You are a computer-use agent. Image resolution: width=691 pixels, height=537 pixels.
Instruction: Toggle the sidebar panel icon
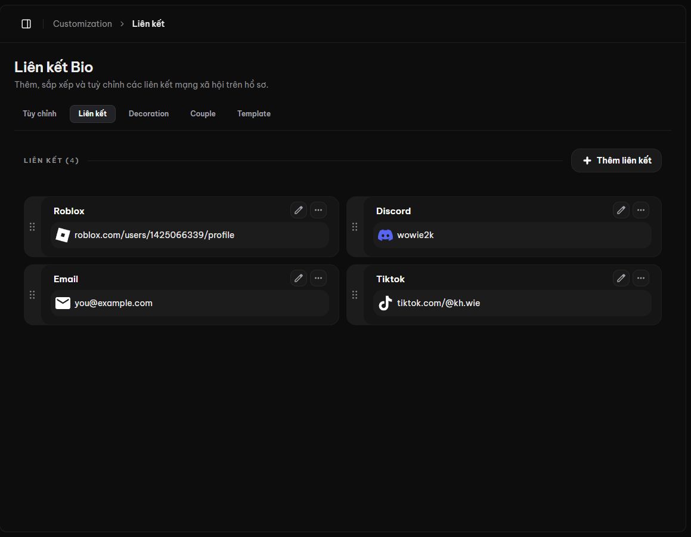point(26,24)
